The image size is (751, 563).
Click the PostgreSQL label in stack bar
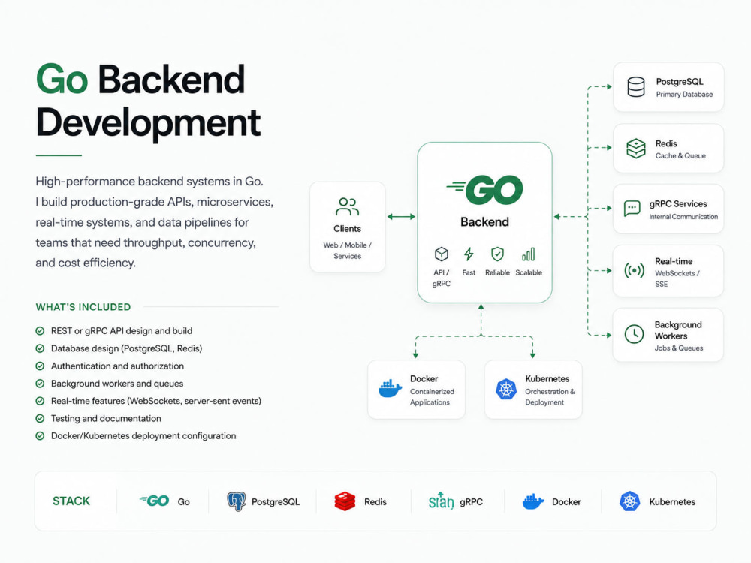[x=276, y=501]
